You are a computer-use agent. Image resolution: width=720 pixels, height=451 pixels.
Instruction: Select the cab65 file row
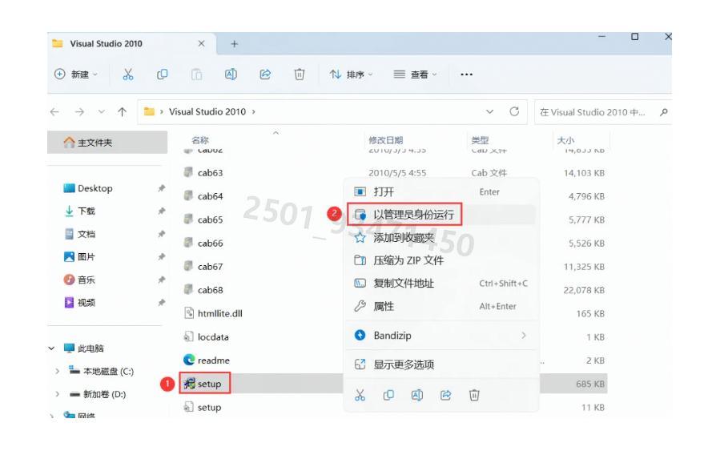pos(395,219)
